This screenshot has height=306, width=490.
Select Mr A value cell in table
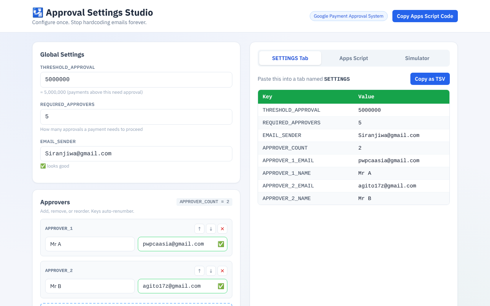(402, 173)
